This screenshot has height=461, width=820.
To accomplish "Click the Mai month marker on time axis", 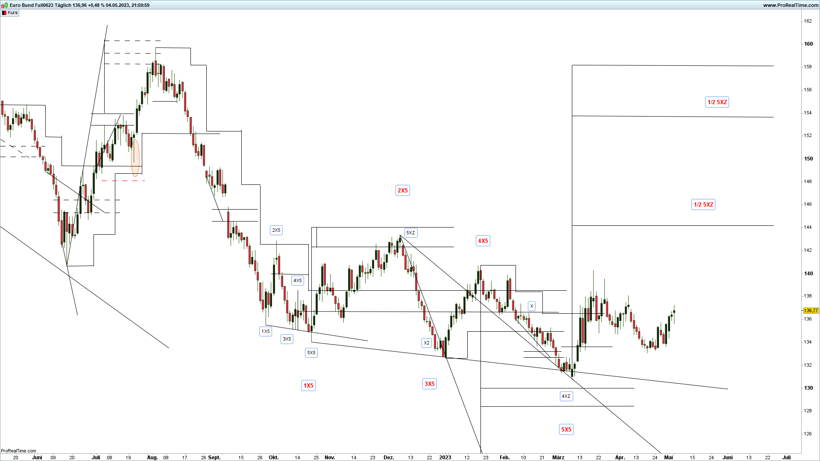I will pyautogui.click(x=668, y=457).
